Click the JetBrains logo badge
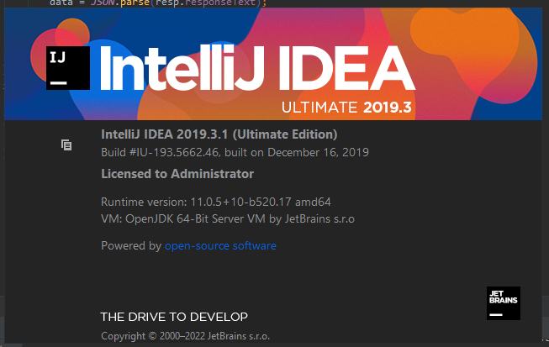Image resolution: width=549 pixels, height=347 pixels. point(503,303)
